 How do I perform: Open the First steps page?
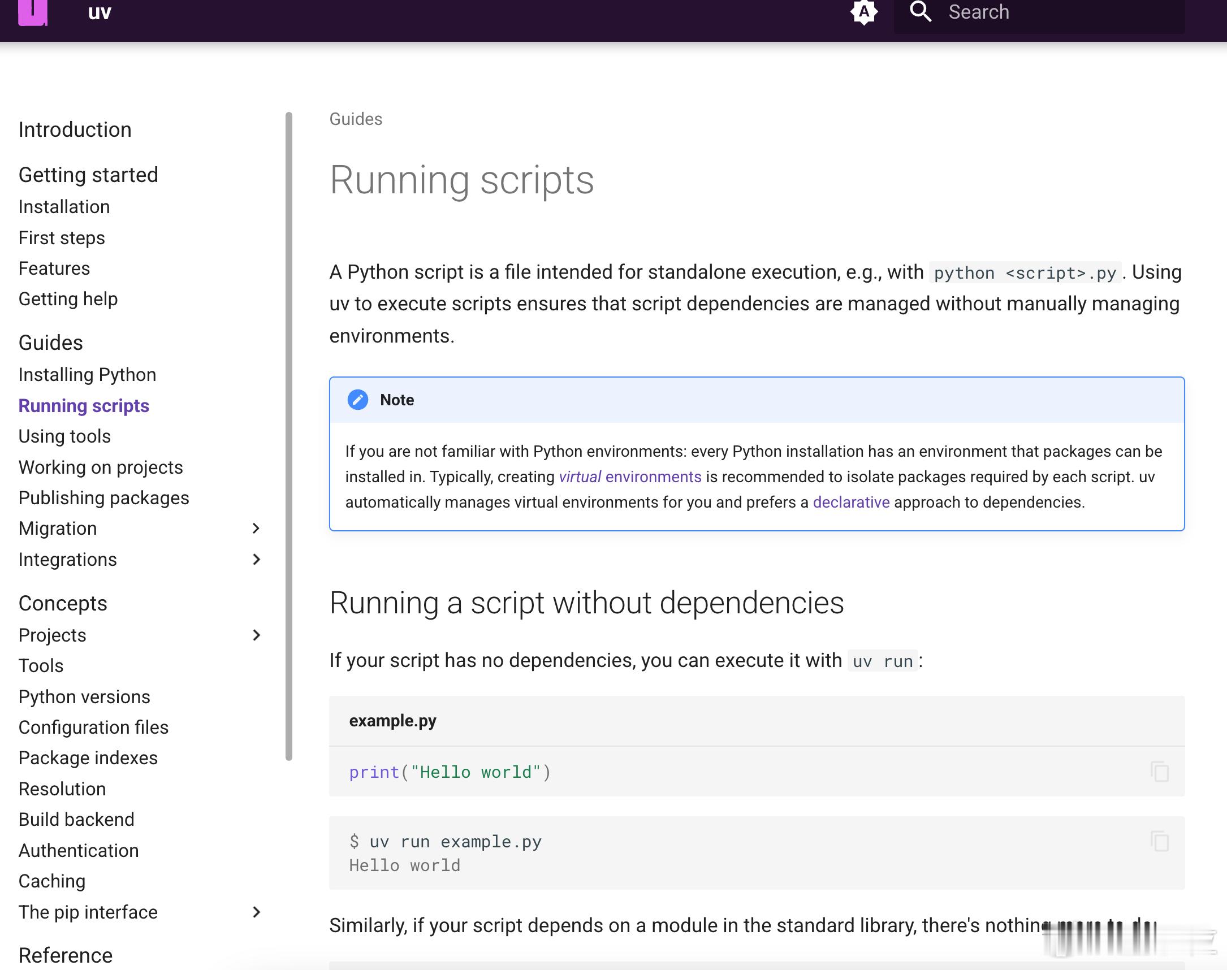(61, 238)
